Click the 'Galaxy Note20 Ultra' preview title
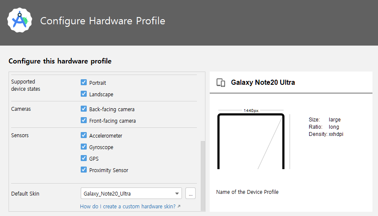This screenshot has height=216, width=378. point(263,83)
